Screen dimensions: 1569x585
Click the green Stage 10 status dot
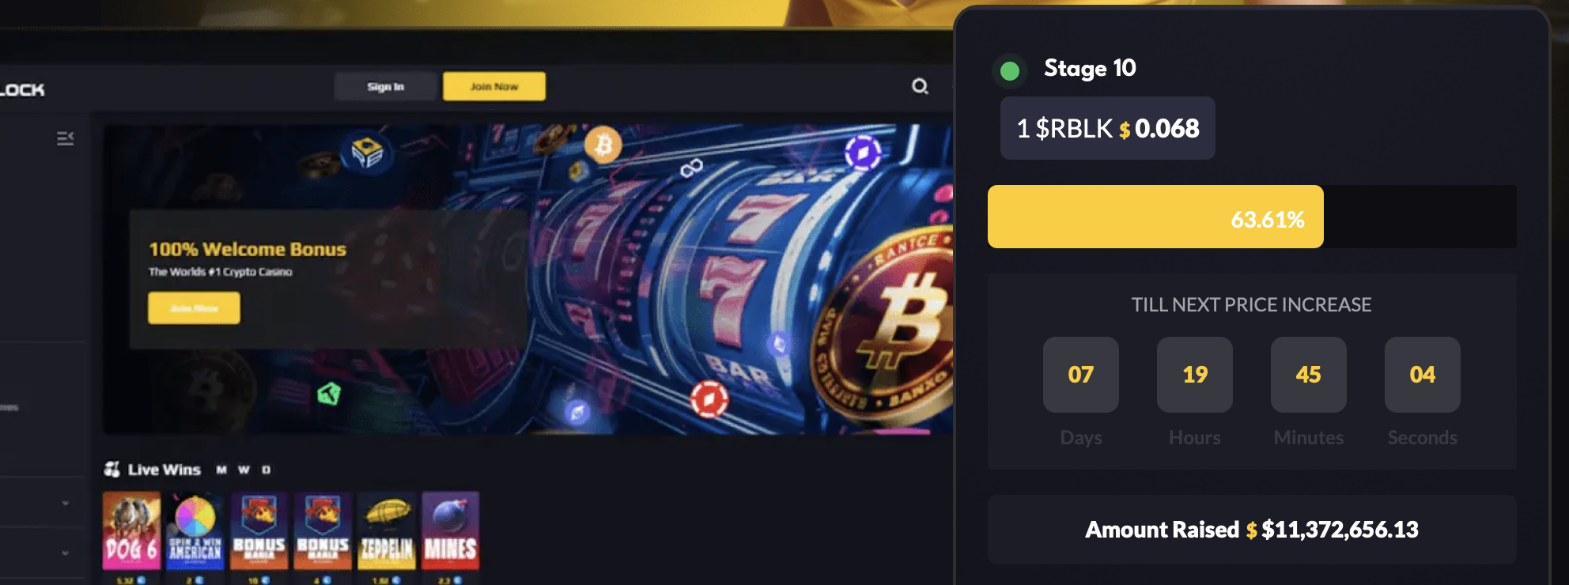pyautogui.click(x=1010, y=71)
